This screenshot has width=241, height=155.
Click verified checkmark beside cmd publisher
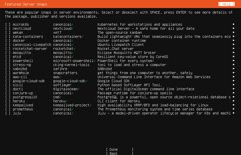coord(60,97)
